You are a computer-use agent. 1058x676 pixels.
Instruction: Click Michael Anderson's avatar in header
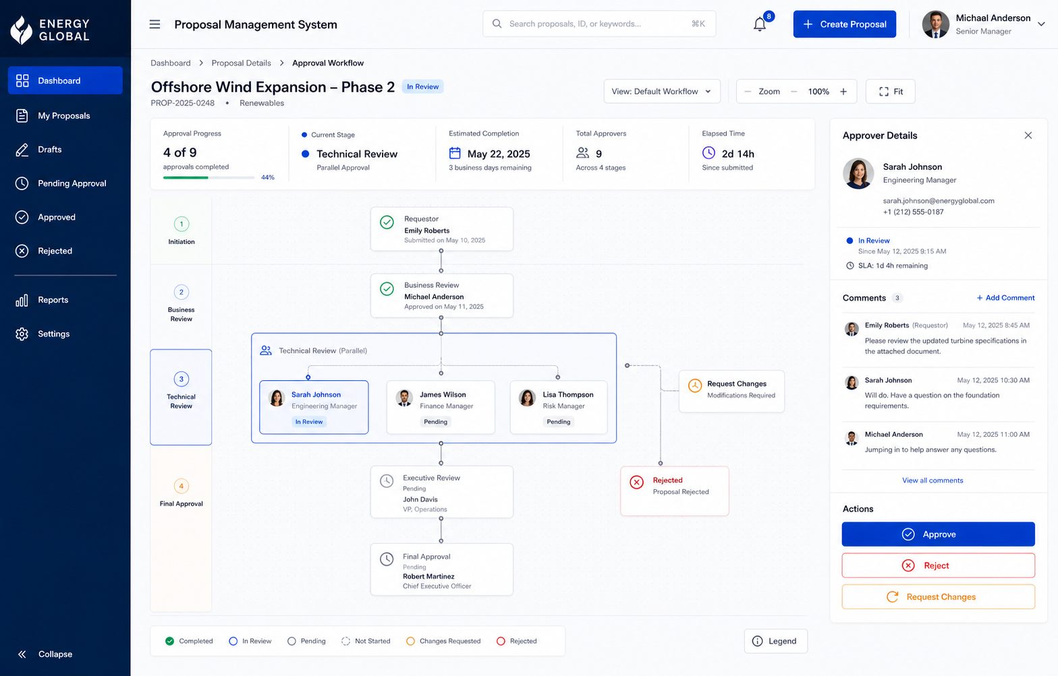click(935, 24)
